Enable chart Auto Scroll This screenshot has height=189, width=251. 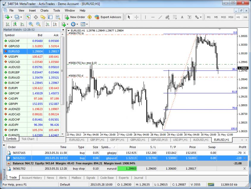pos(47,24)
